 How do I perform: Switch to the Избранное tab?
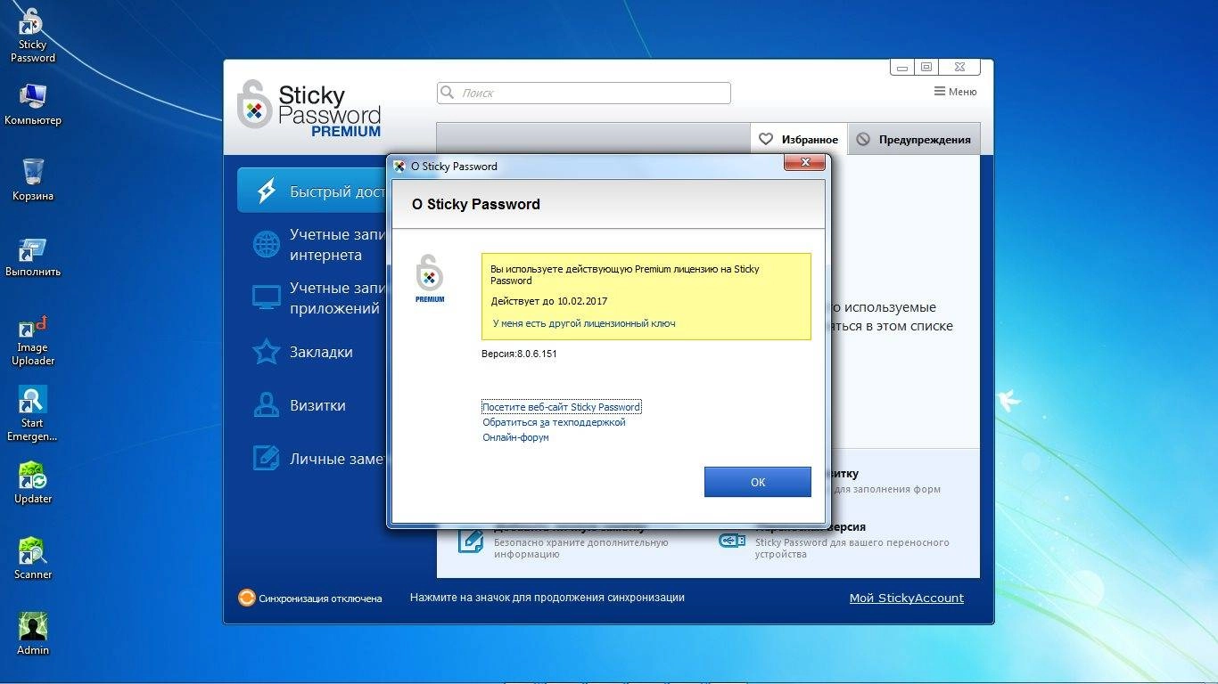[799, 139]
